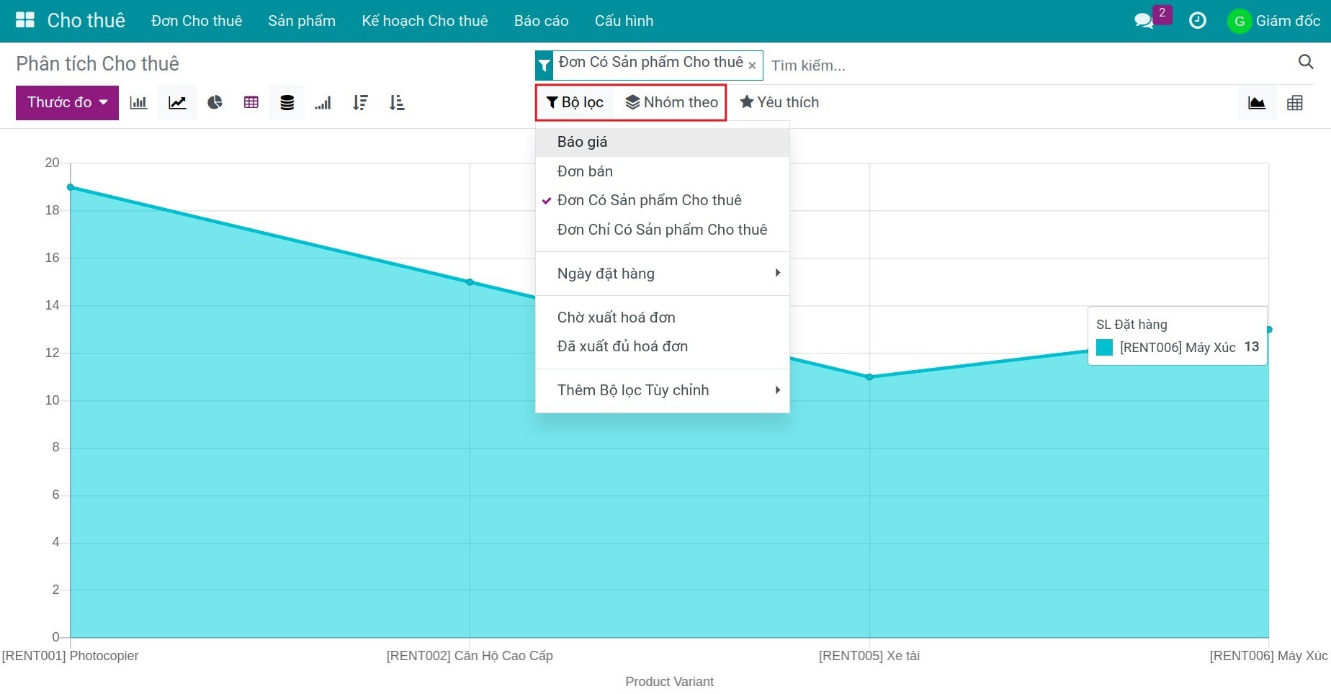Open the 'Báo cáo' menu
Viewport: 1331px width, 694px height.
point(542,21)
